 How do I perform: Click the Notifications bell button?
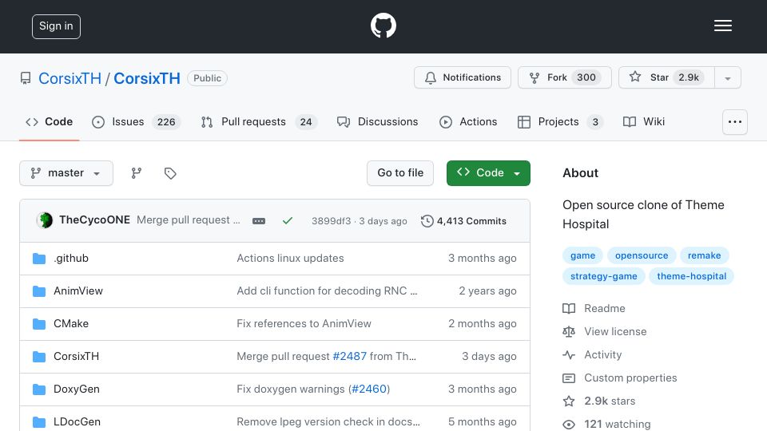[463, 77]
